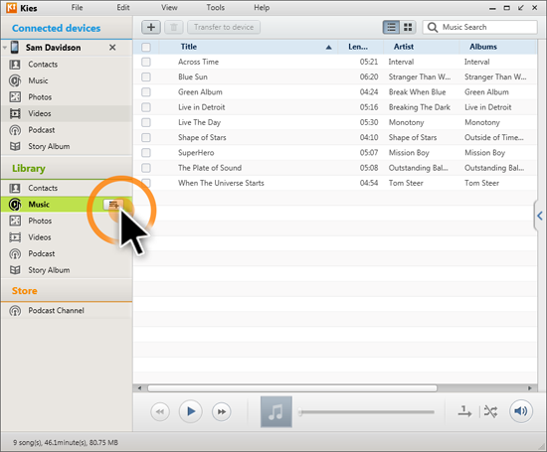
Task: Switch to thumbnail grid view
Action: pyautogui.click(x=408, y=27)
